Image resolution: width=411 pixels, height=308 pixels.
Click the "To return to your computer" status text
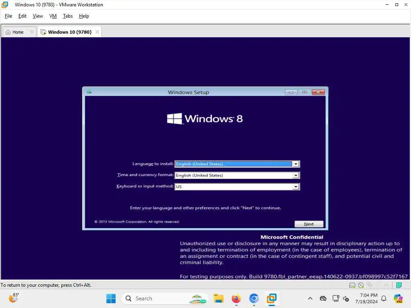46,285
